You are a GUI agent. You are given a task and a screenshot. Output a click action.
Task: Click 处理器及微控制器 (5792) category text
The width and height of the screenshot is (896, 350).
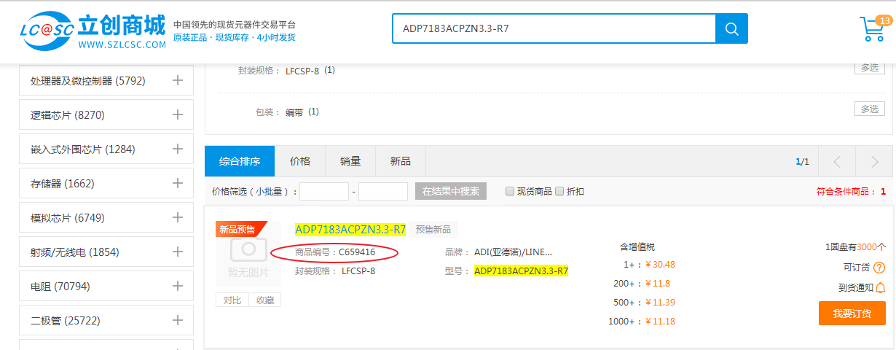88,81
